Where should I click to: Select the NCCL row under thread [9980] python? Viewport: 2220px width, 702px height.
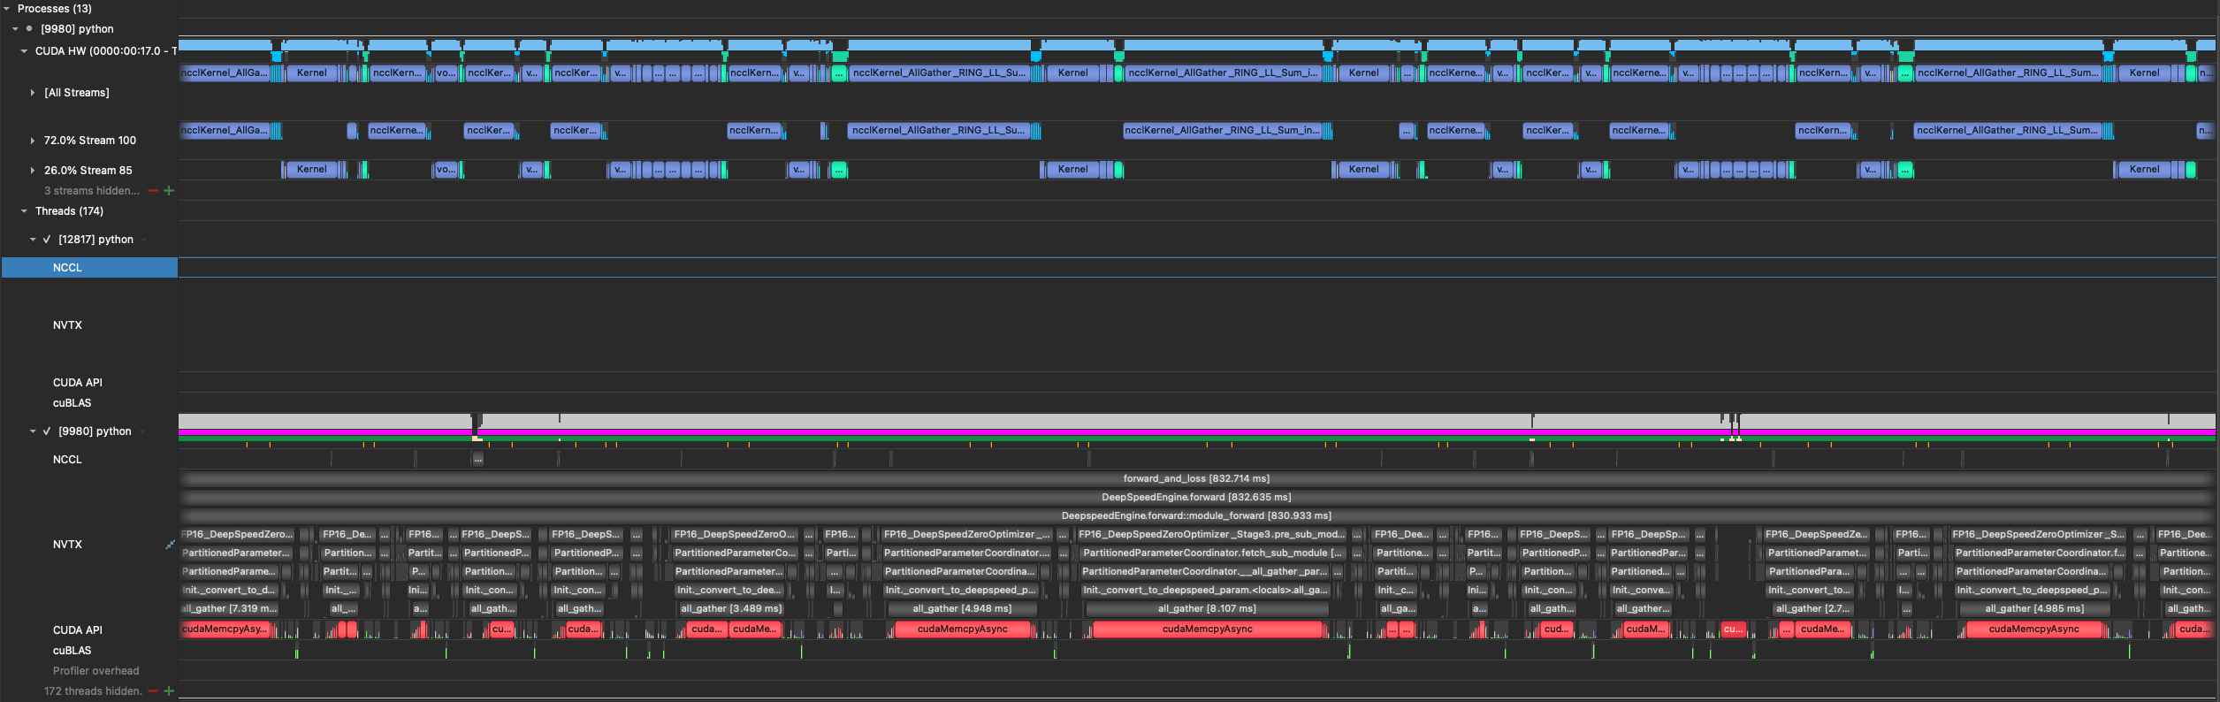(67, 460)
